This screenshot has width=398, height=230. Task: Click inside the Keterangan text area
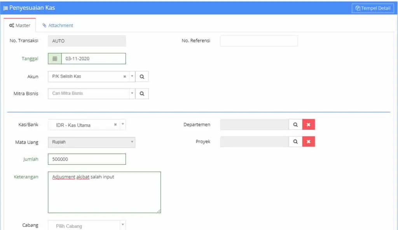point(104,192)
